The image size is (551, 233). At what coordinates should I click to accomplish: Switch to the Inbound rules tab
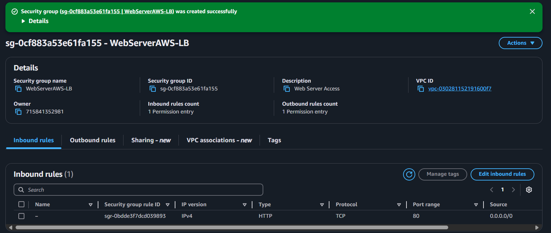click(x=34, y=140)
